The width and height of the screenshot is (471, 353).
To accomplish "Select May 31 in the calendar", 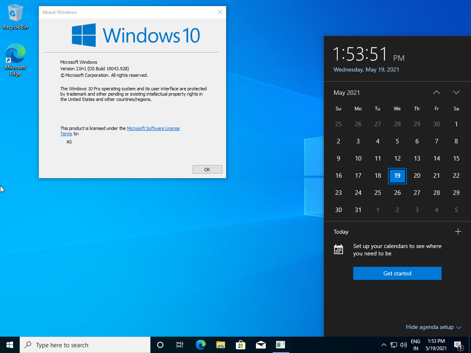I will [x=358, y=210].
